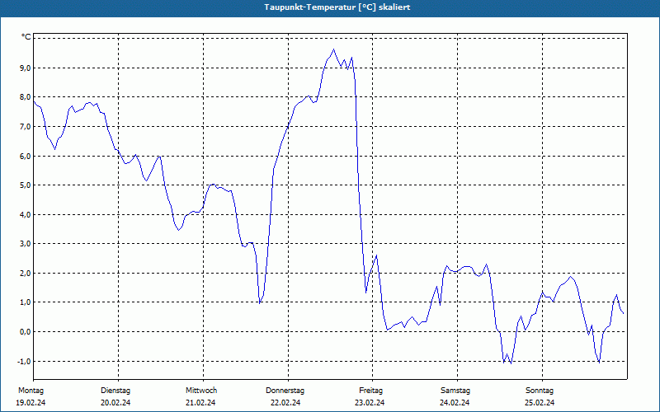Click the chart title 'Taupunkt-Temperatur [°C] skaliert'
The height and width of the screenshot is (412, 660).
point(337,7)
